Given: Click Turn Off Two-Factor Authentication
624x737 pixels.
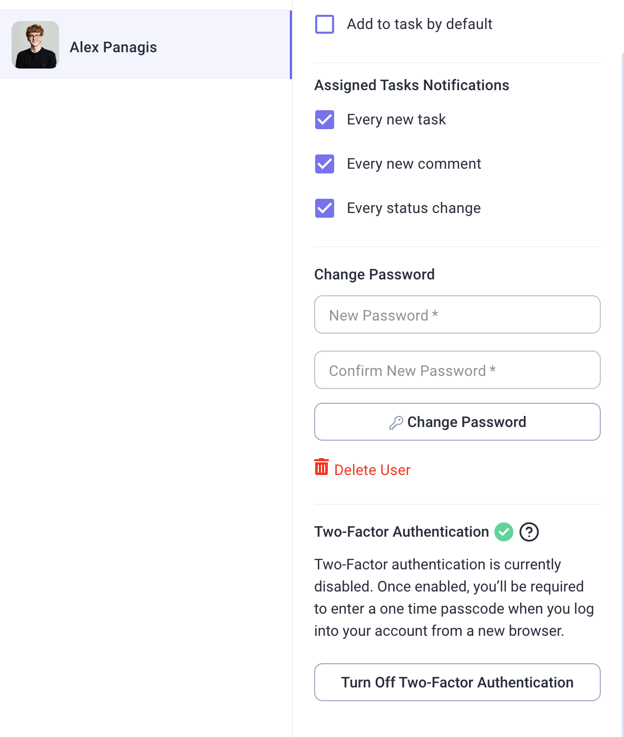Looking at the screenshot, I should (x=457, y=682).
